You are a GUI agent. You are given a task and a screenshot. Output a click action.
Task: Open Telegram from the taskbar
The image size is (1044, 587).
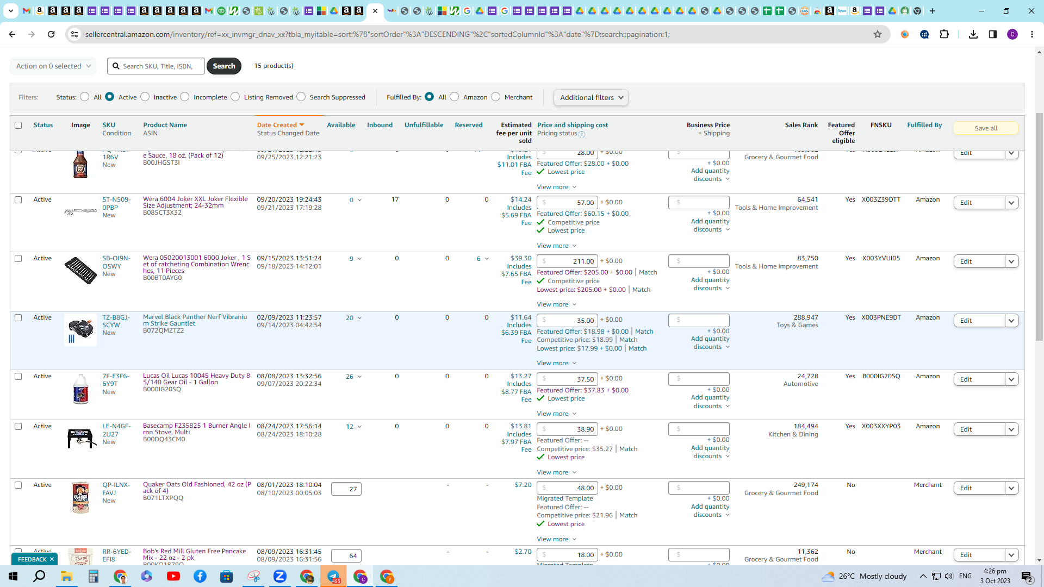point(333,576)
